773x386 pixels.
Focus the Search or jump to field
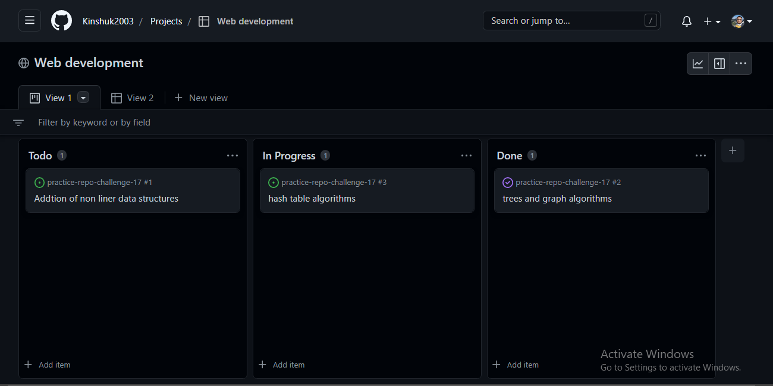click(x=571, y=21)
